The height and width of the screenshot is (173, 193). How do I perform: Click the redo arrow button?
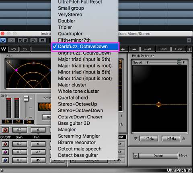click(25, 49)
